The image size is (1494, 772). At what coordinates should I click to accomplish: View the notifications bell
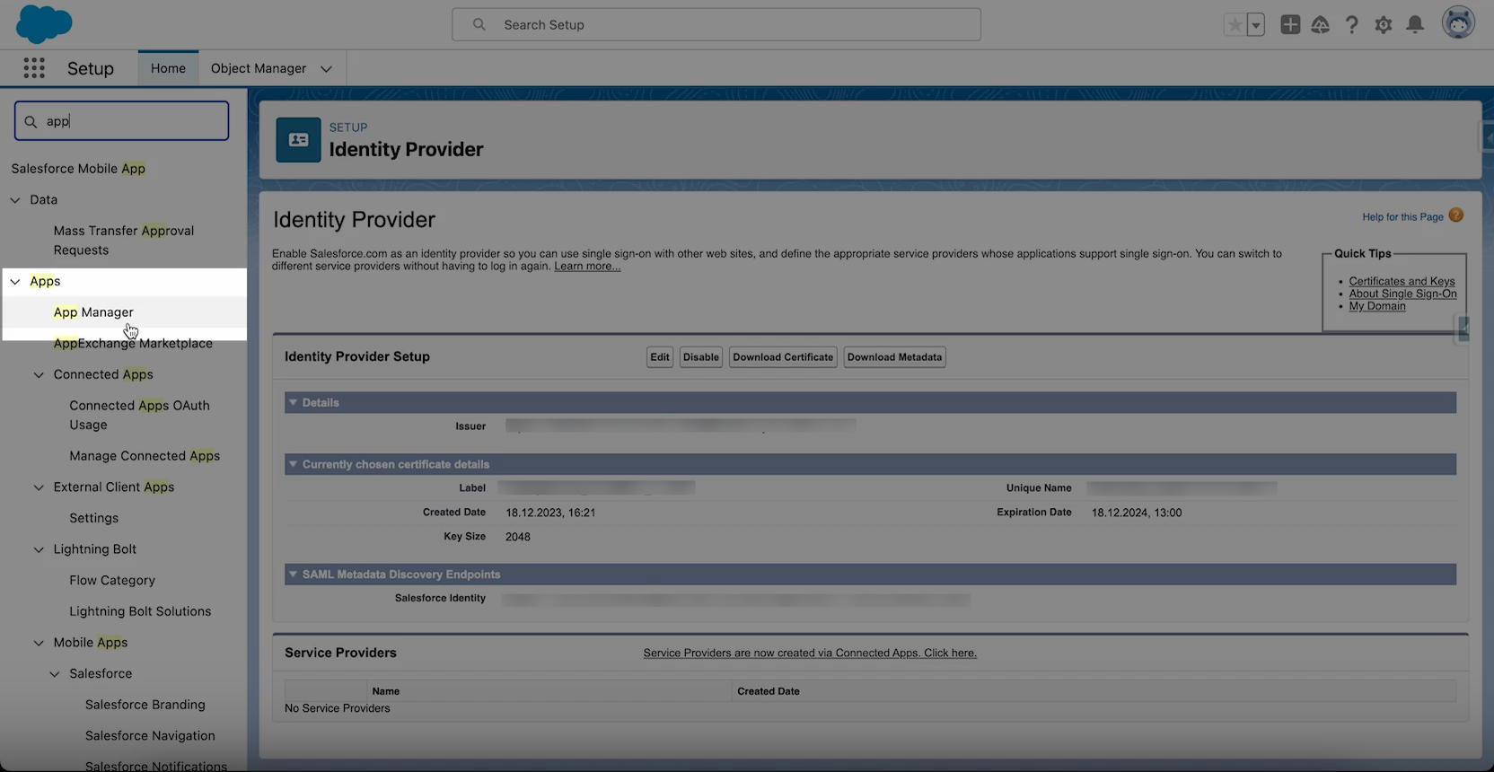1415,25
